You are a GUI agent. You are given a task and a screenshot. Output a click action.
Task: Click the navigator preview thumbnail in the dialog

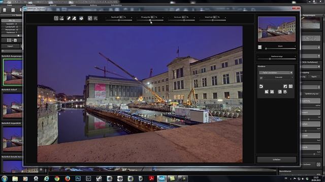277,29
